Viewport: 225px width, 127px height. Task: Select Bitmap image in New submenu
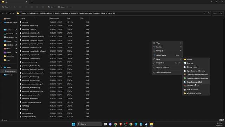pyautogui.click(x=196, y=67)
